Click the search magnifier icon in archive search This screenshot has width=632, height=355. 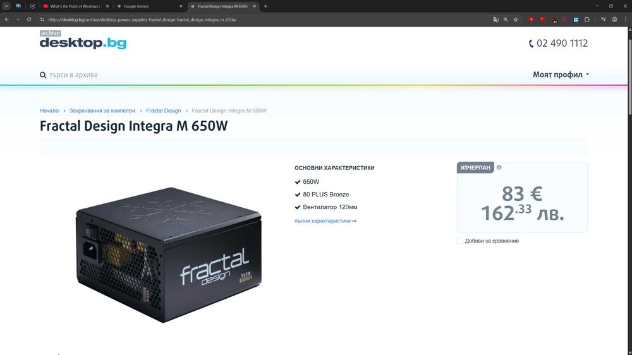coord(43,75)
